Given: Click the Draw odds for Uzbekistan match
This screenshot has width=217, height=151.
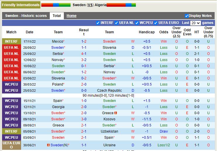Looking at the screenshot, I should click(164, 131).
